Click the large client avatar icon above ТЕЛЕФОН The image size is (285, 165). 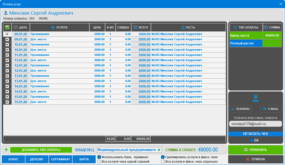(256, 98)
